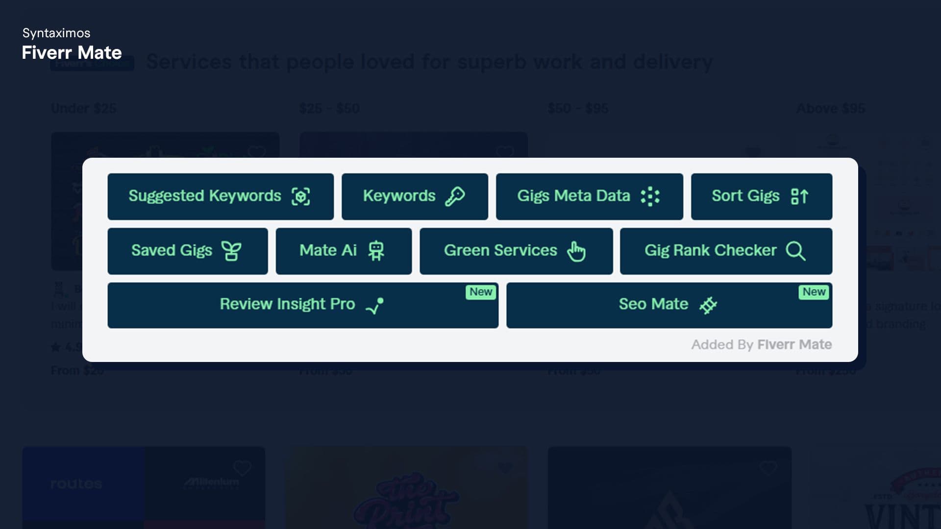The width and height of the screenshot is (941, 529).
Task: Open the Gigs Meta Data button
Action: 589,196
